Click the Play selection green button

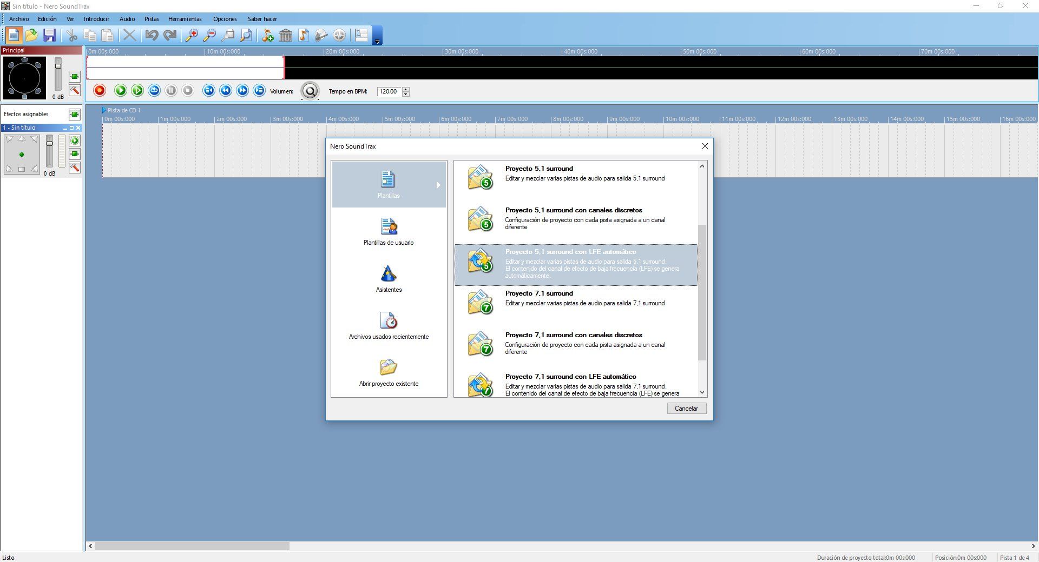point(137,90)
